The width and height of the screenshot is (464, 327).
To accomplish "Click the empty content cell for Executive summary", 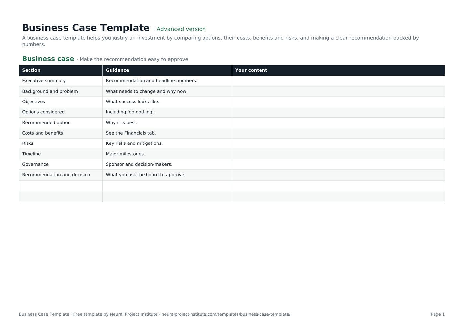I will tap(338, 81).
